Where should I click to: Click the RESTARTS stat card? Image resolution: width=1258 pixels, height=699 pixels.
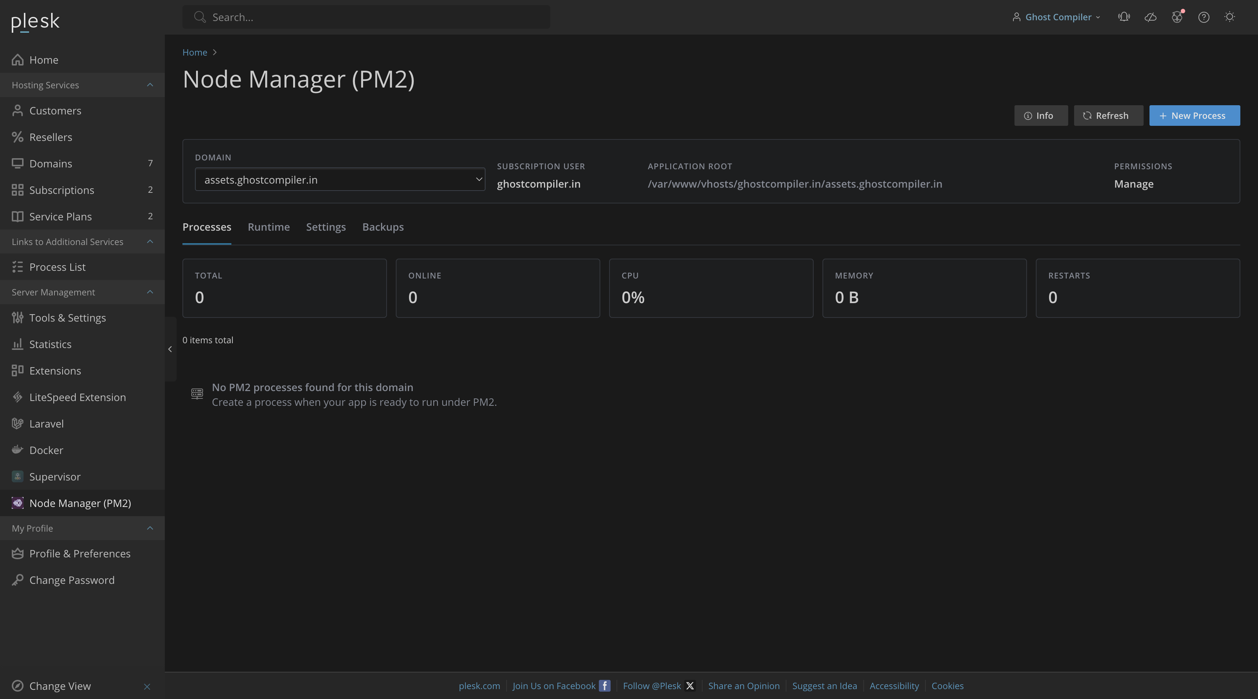tap(1138, 288)
